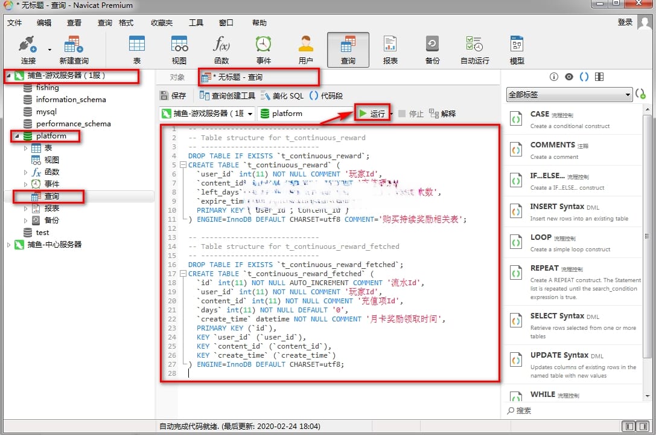Switch to the Objects (对象) tab

(x=177, y=77)
